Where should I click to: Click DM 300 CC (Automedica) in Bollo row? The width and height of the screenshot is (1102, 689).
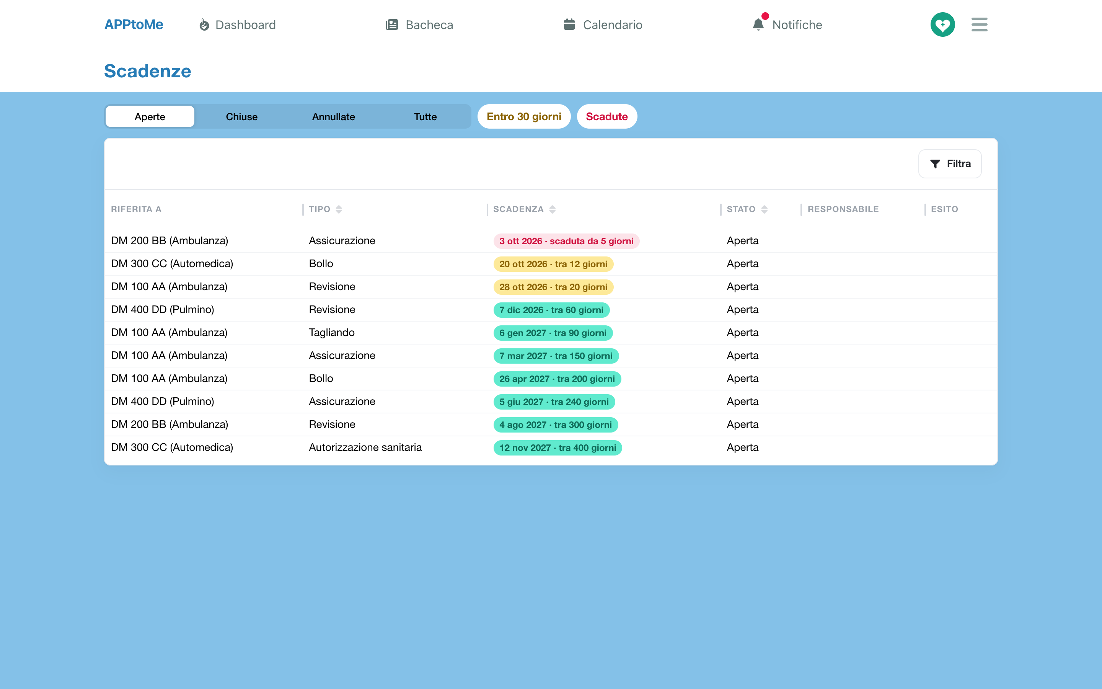(x=172, y=264)
